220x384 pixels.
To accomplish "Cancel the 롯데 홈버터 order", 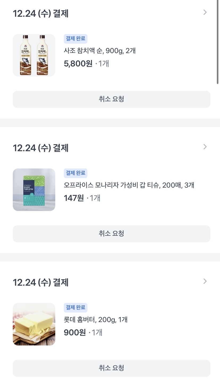I will point(112,368).
